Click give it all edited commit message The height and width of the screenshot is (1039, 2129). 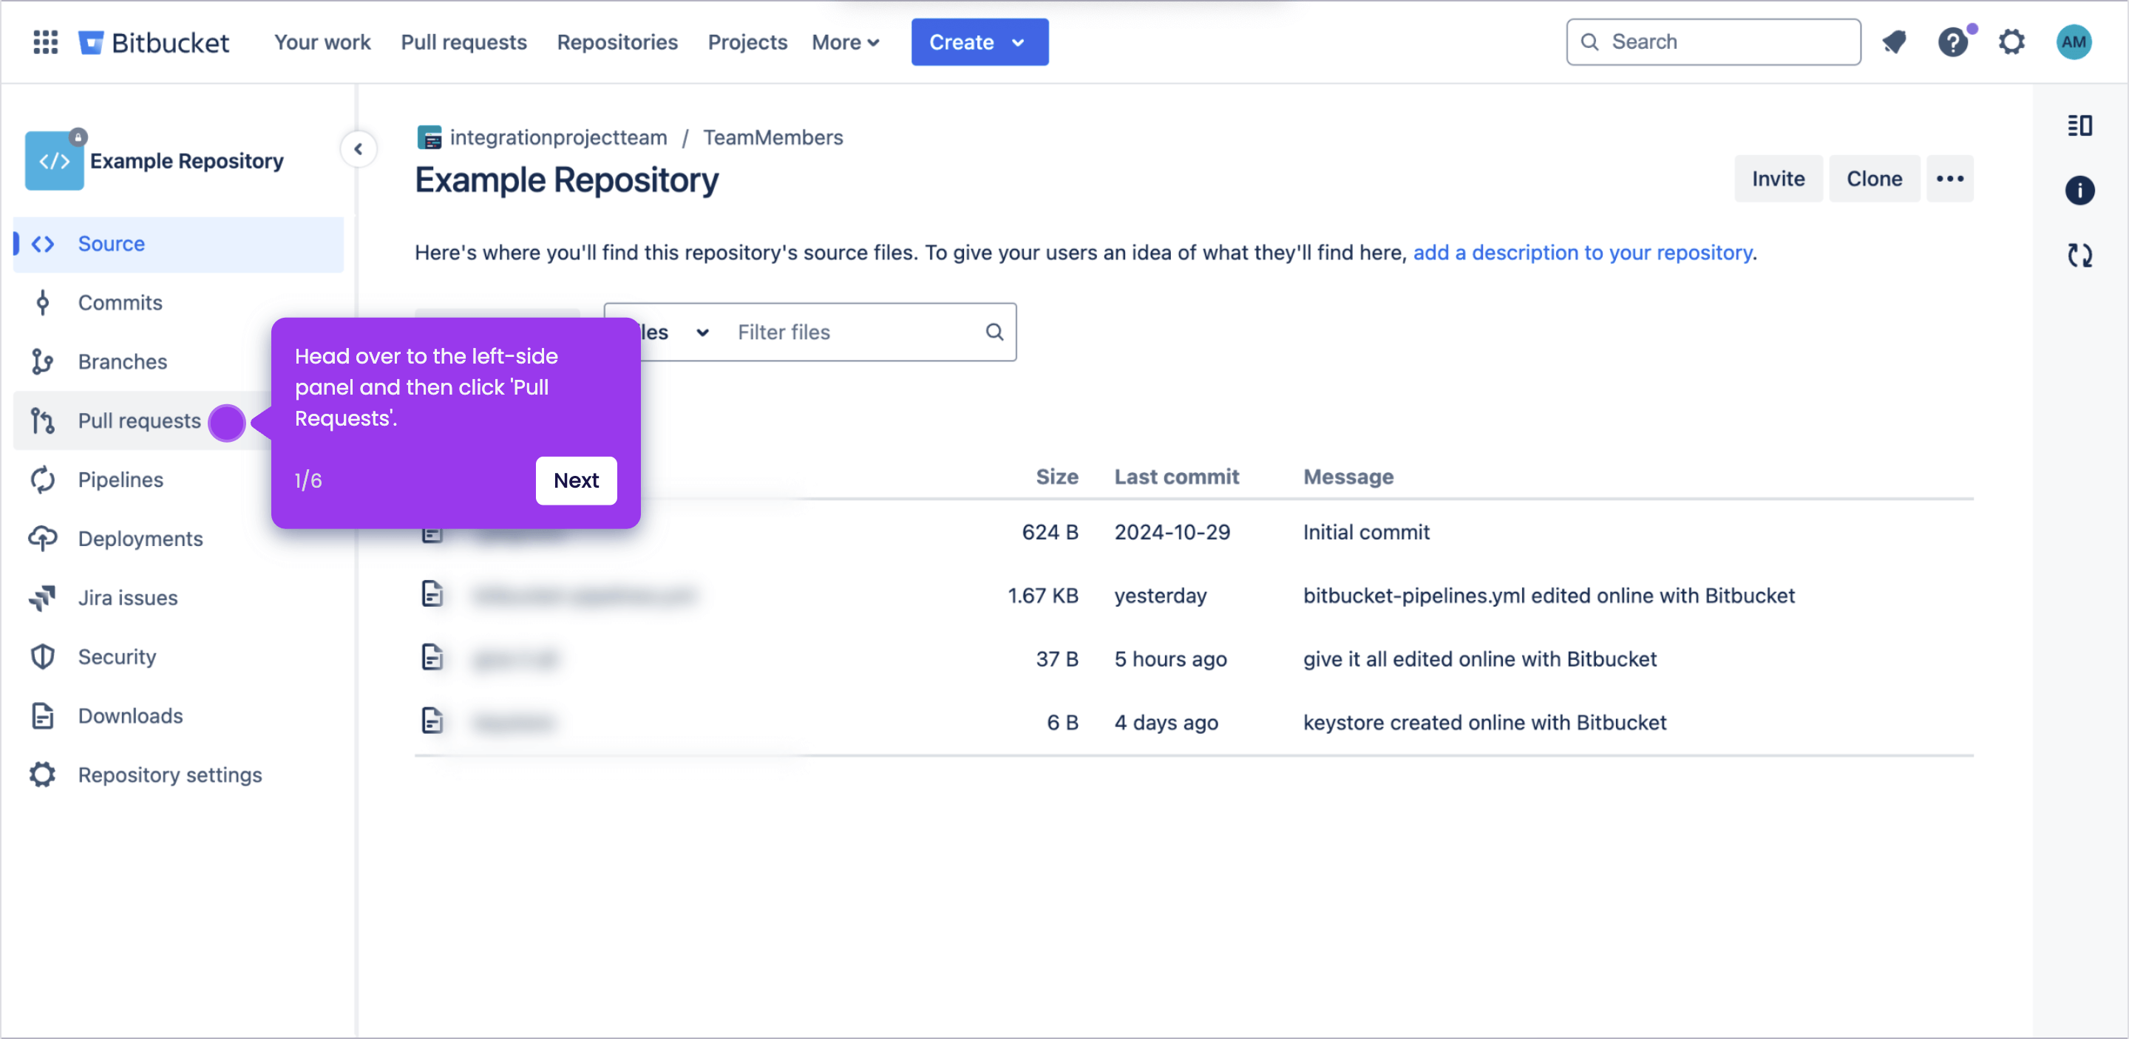[x=1479, y=659]
